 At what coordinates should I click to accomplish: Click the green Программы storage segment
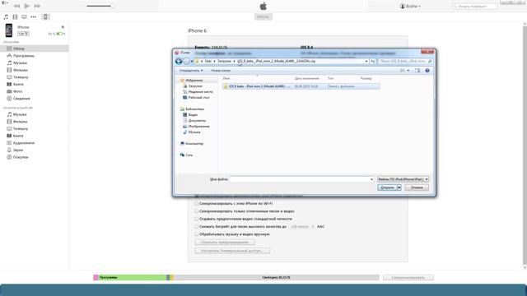[133, 278]
